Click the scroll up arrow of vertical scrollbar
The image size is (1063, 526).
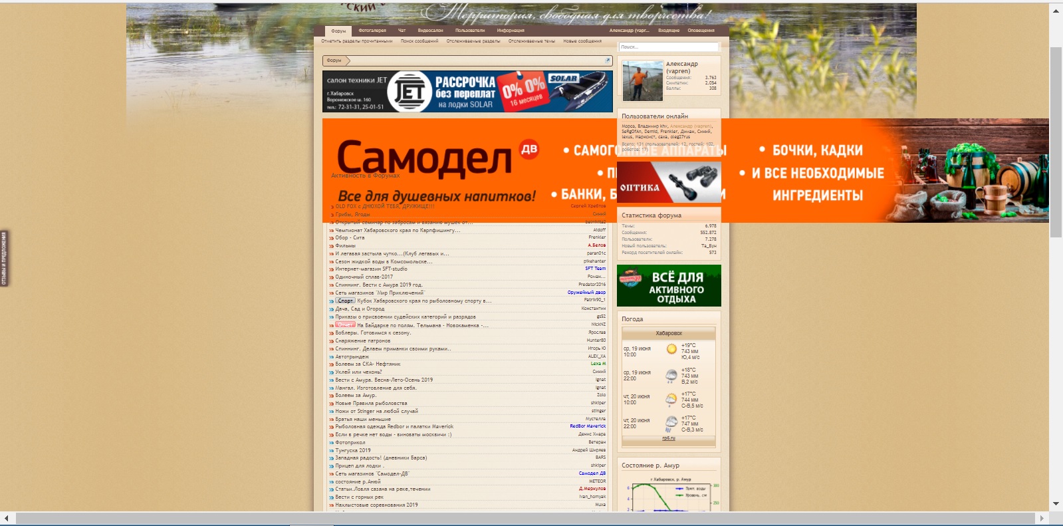coord(1056,11)
